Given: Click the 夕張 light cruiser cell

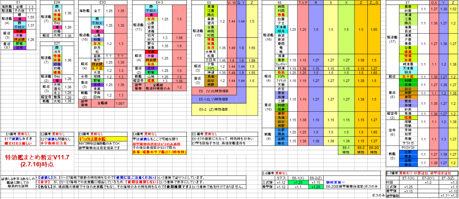Looking at the screenshot, I should click(x=211, y=64).
